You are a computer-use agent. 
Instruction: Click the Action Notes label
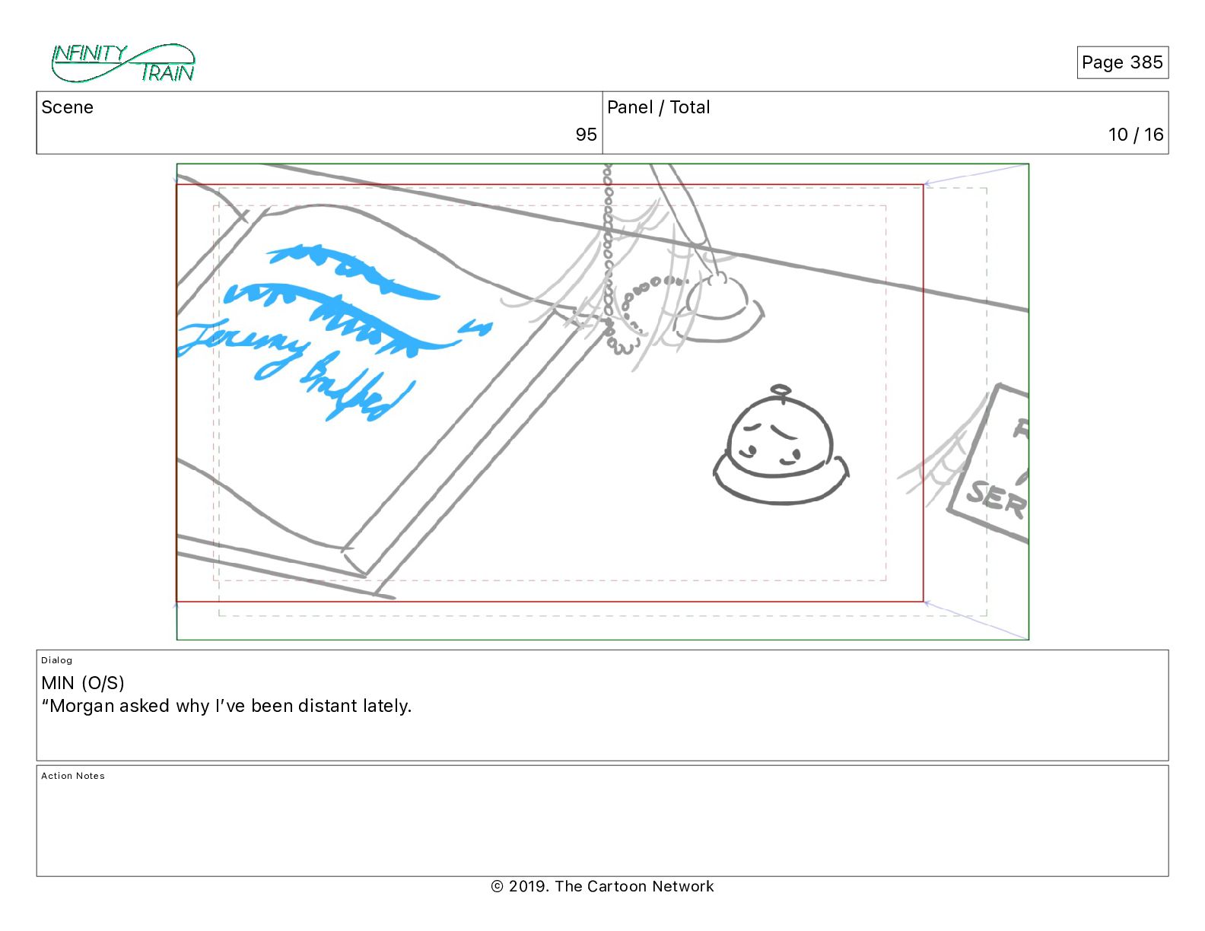[73, 776]
